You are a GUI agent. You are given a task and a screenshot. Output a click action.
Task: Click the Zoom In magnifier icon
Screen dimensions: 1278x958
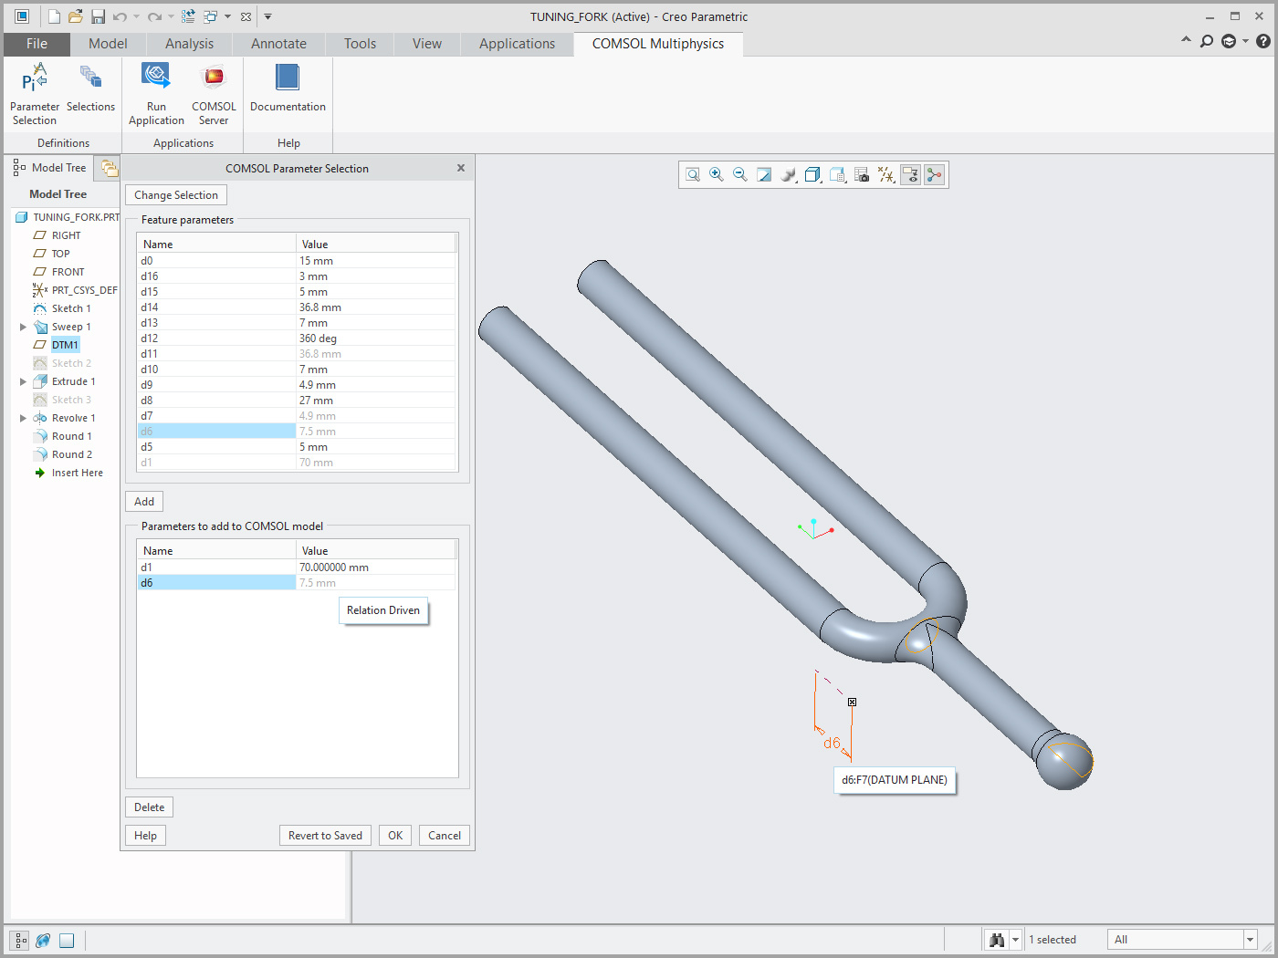[717, 174]
